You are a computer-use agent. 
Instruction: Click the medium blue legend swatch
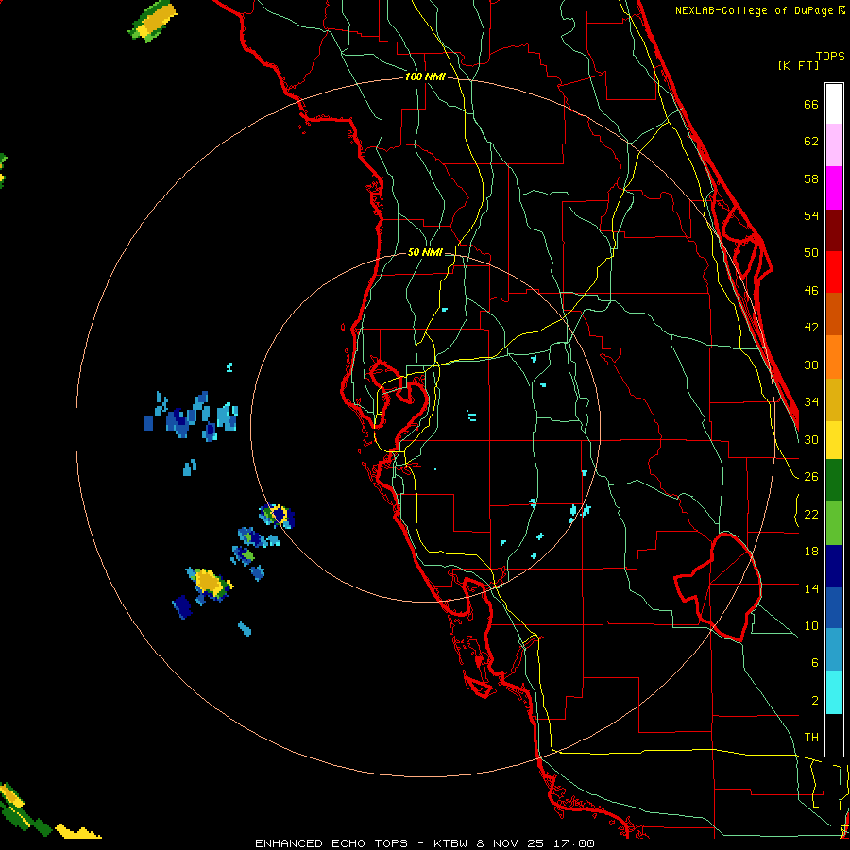click(x=834, y=607)
